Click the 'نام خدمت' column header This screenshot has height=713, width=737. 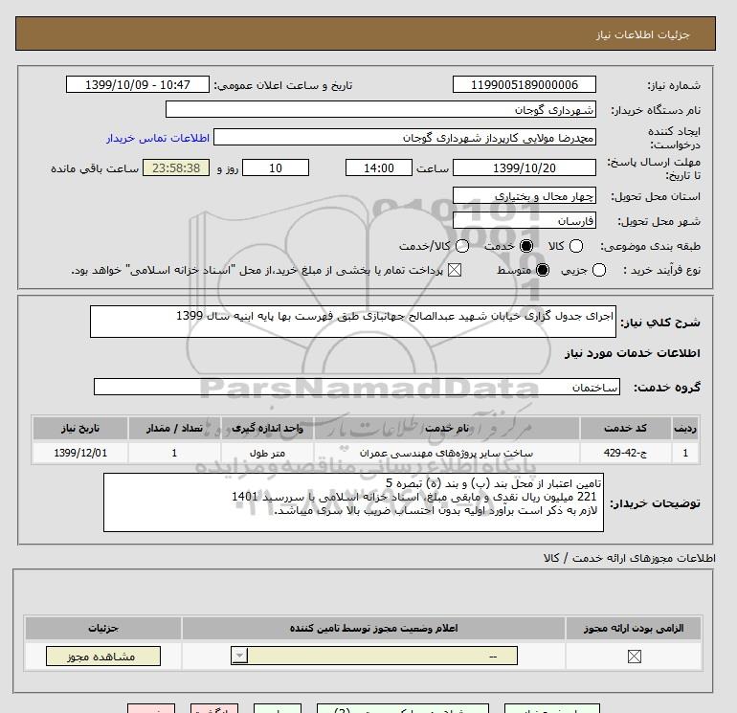(x=447, y=428)
